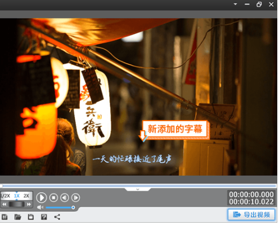Open project folder icon
279x226 pixels.
pyautogui.click(x=18, y=217)
